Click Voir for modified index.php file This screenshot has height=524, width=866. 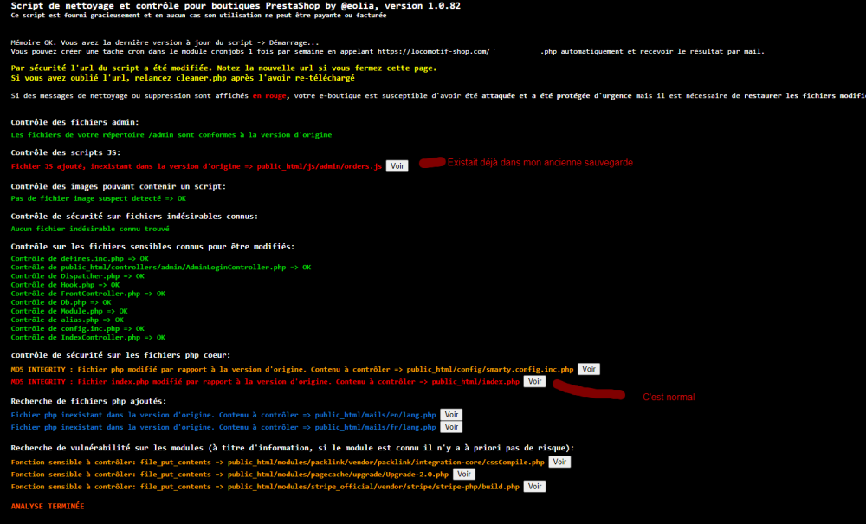point(534,381)
